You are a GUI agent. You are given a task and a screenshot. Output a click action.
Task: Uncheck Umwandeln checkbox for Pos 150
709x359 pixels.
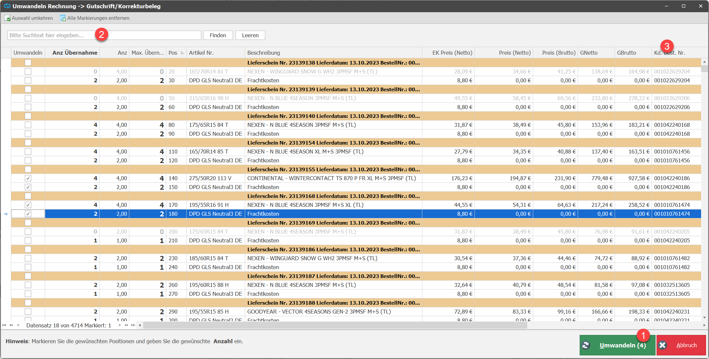[28, 187]
